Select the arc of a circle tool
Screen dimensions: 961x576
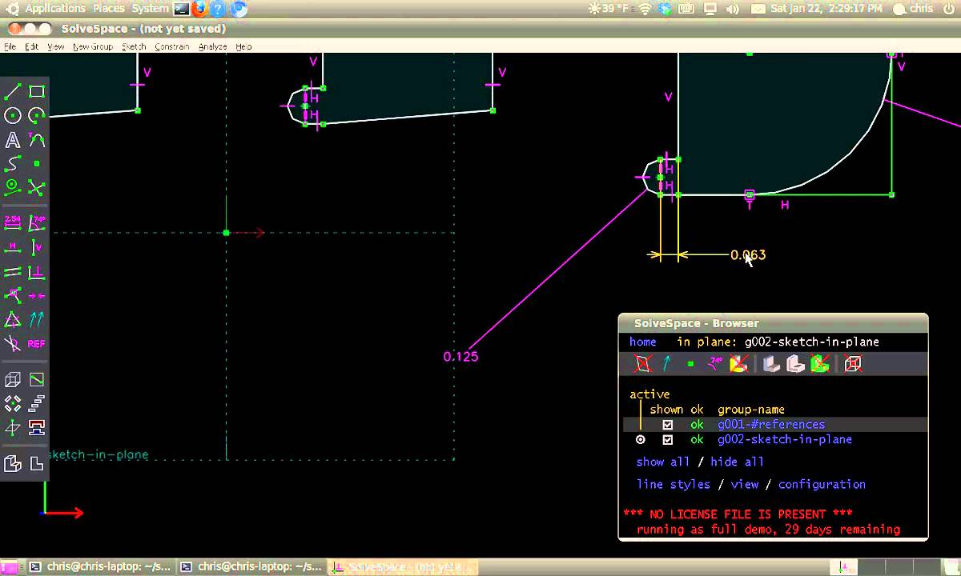[37, 116]
